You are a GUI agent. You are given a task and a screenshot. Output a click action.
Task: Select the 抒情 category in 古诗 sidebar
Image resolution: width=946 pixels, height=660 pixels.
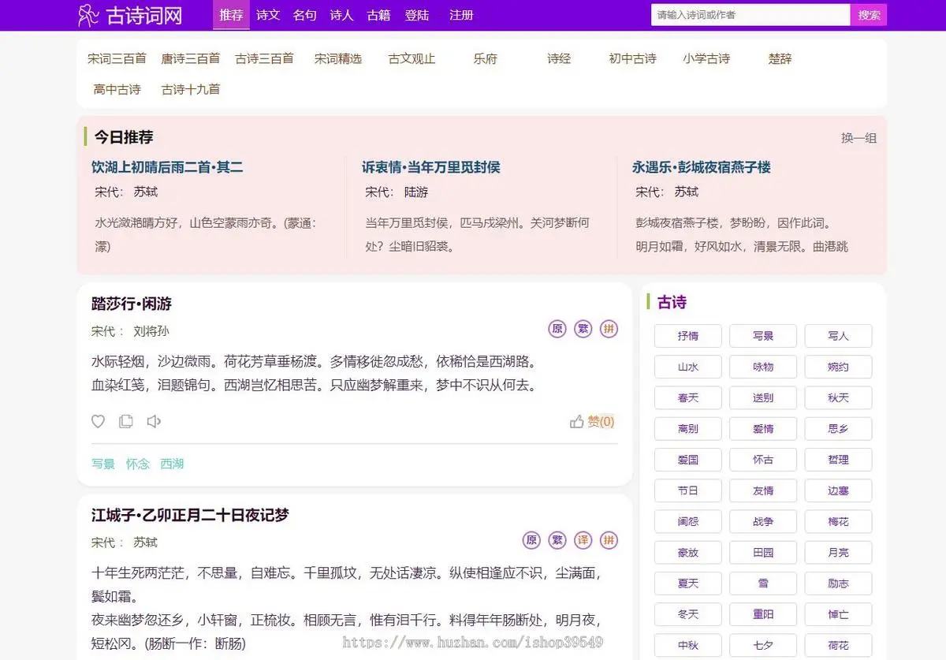coord(688,336)
